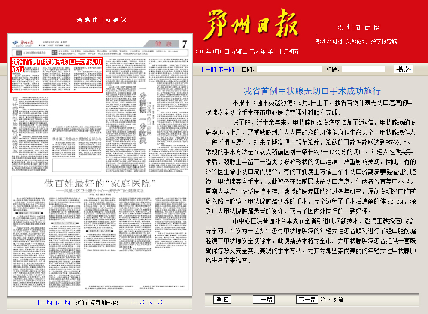Click the 鄂州日报 masthead logo
This screenshot has height=314, width=428.
[x=251, y=24]
